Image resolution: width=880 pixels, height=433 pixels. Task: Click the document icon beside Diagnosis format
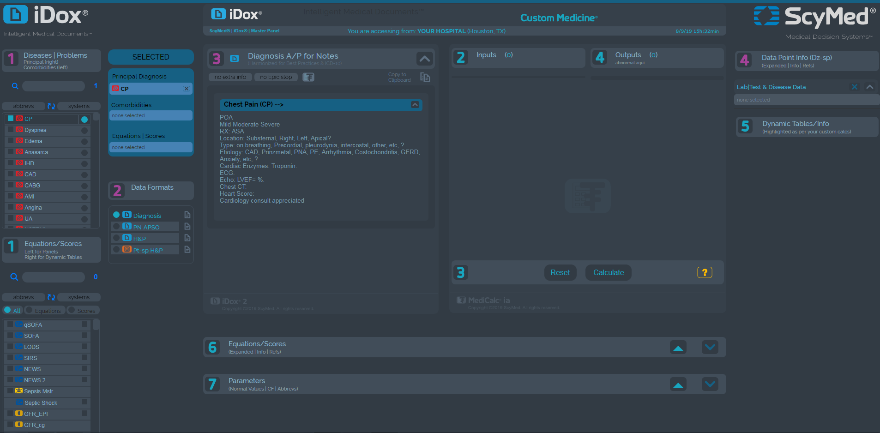point(187,215)
